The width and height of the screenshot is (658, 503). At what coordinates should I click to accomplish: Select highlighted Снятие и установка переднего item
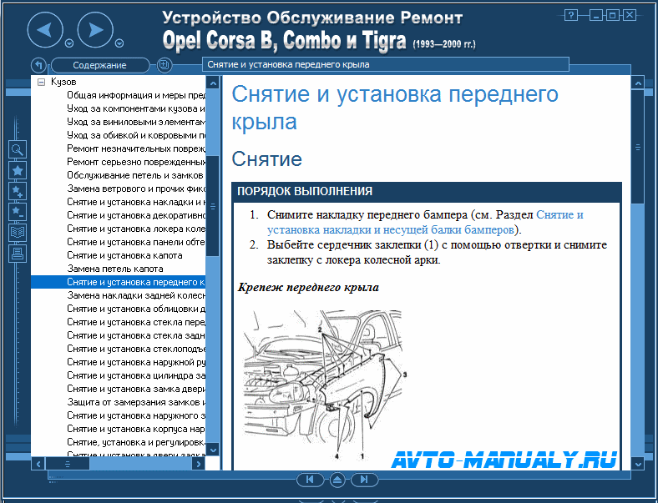coord(119,282)
